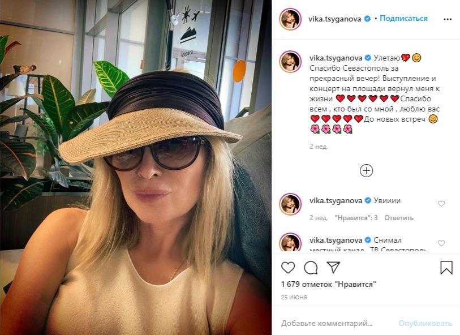Share the post via paper plane icon
The width and height of the screenshot is (460, 335).
333,267
